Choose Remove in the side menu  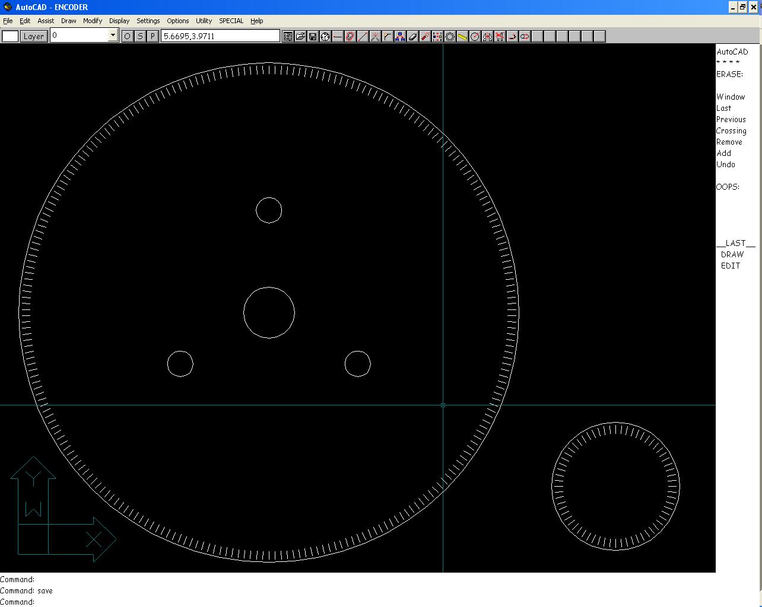pos(729,142)
